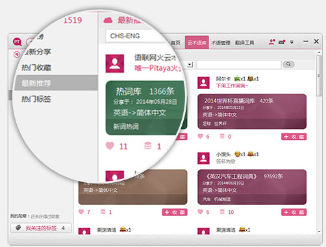This screenshot has width=326, height=247.
Task: Like the 2014世界杯直播词库 heart icon
Action: pyautogui.click(x=201, y=136)
